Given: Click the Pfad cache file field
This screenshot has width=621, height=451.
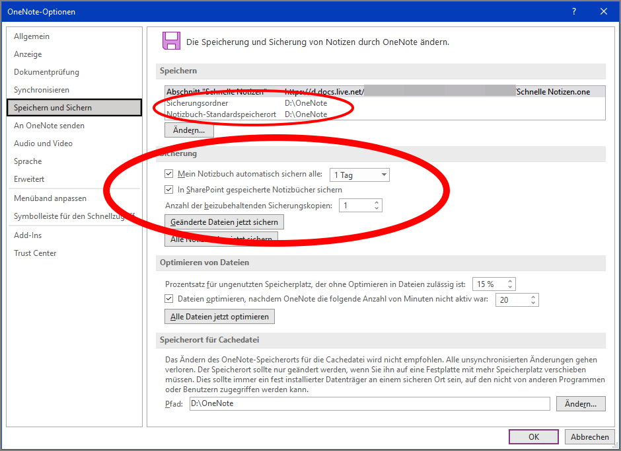Looking at the screenshot, I should (369, 403).
